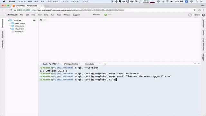
Task: Bookmark this page with the star icon
Action: coord(194,10)
